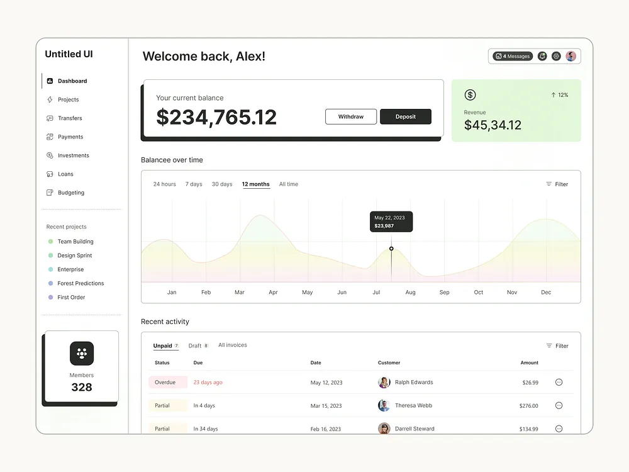The width and height of the screenshot is (629, 472).
Task: Open Budgeting using its receipt icon
Action: click(50, 193)
